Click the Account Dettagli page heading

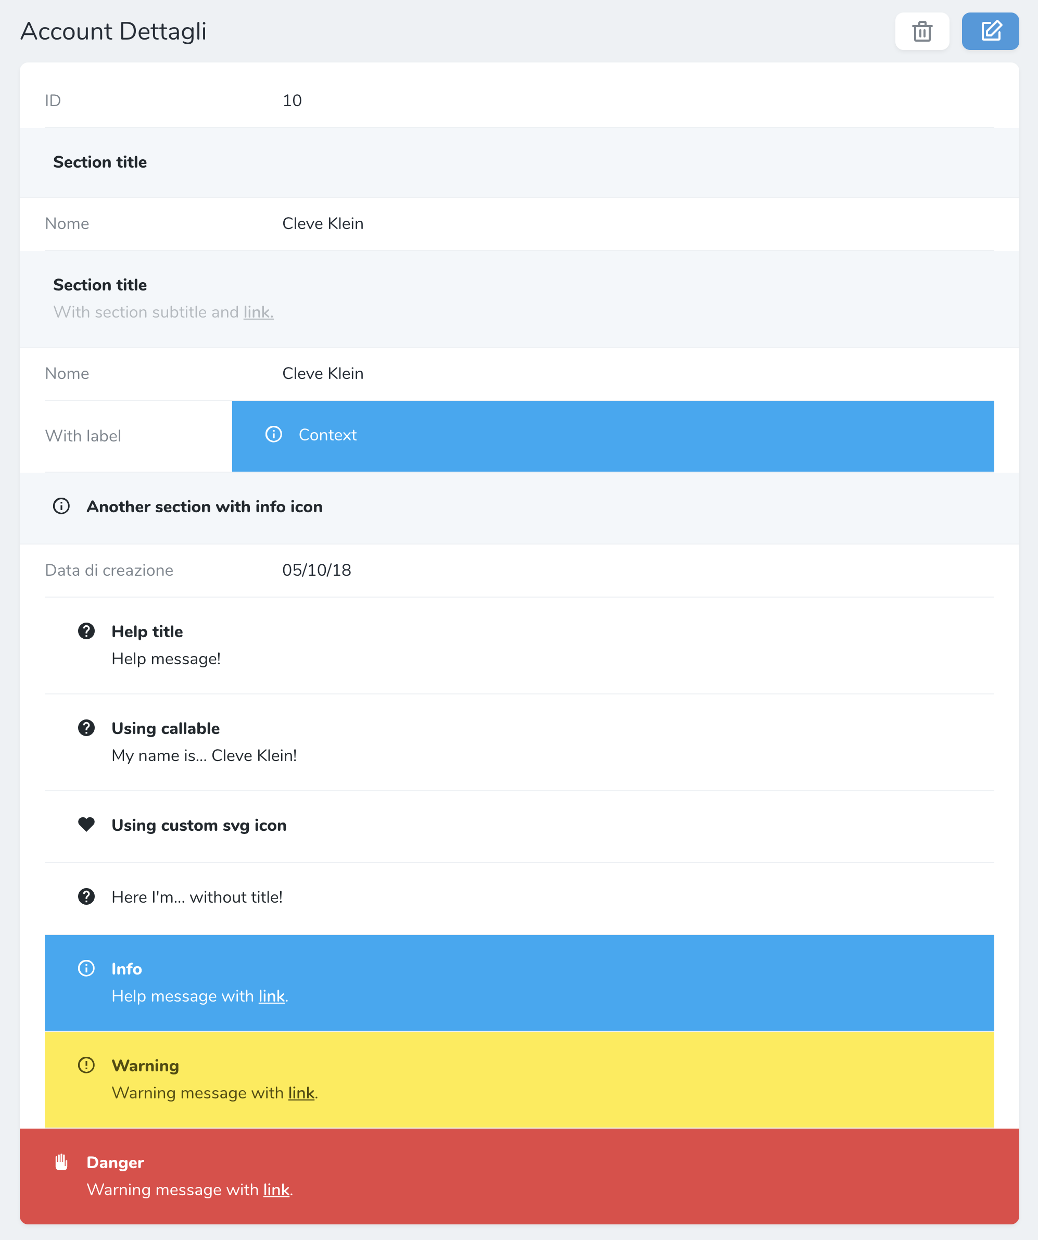tap(113, 31)
